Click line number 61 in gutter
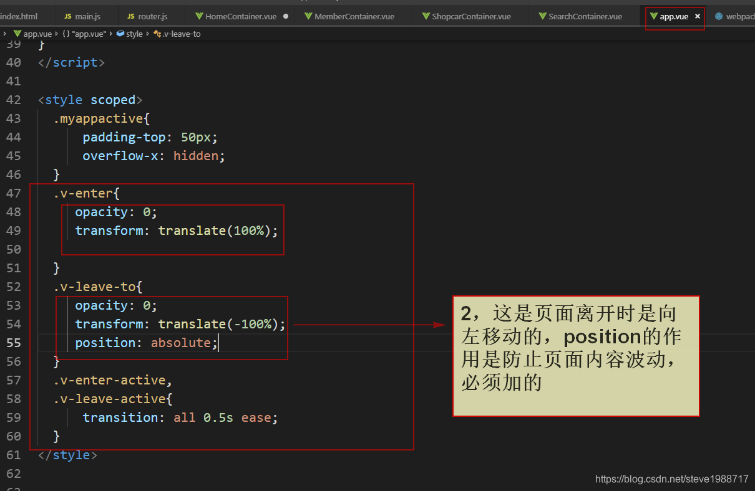The image size is (755, 491). [14, 455]
